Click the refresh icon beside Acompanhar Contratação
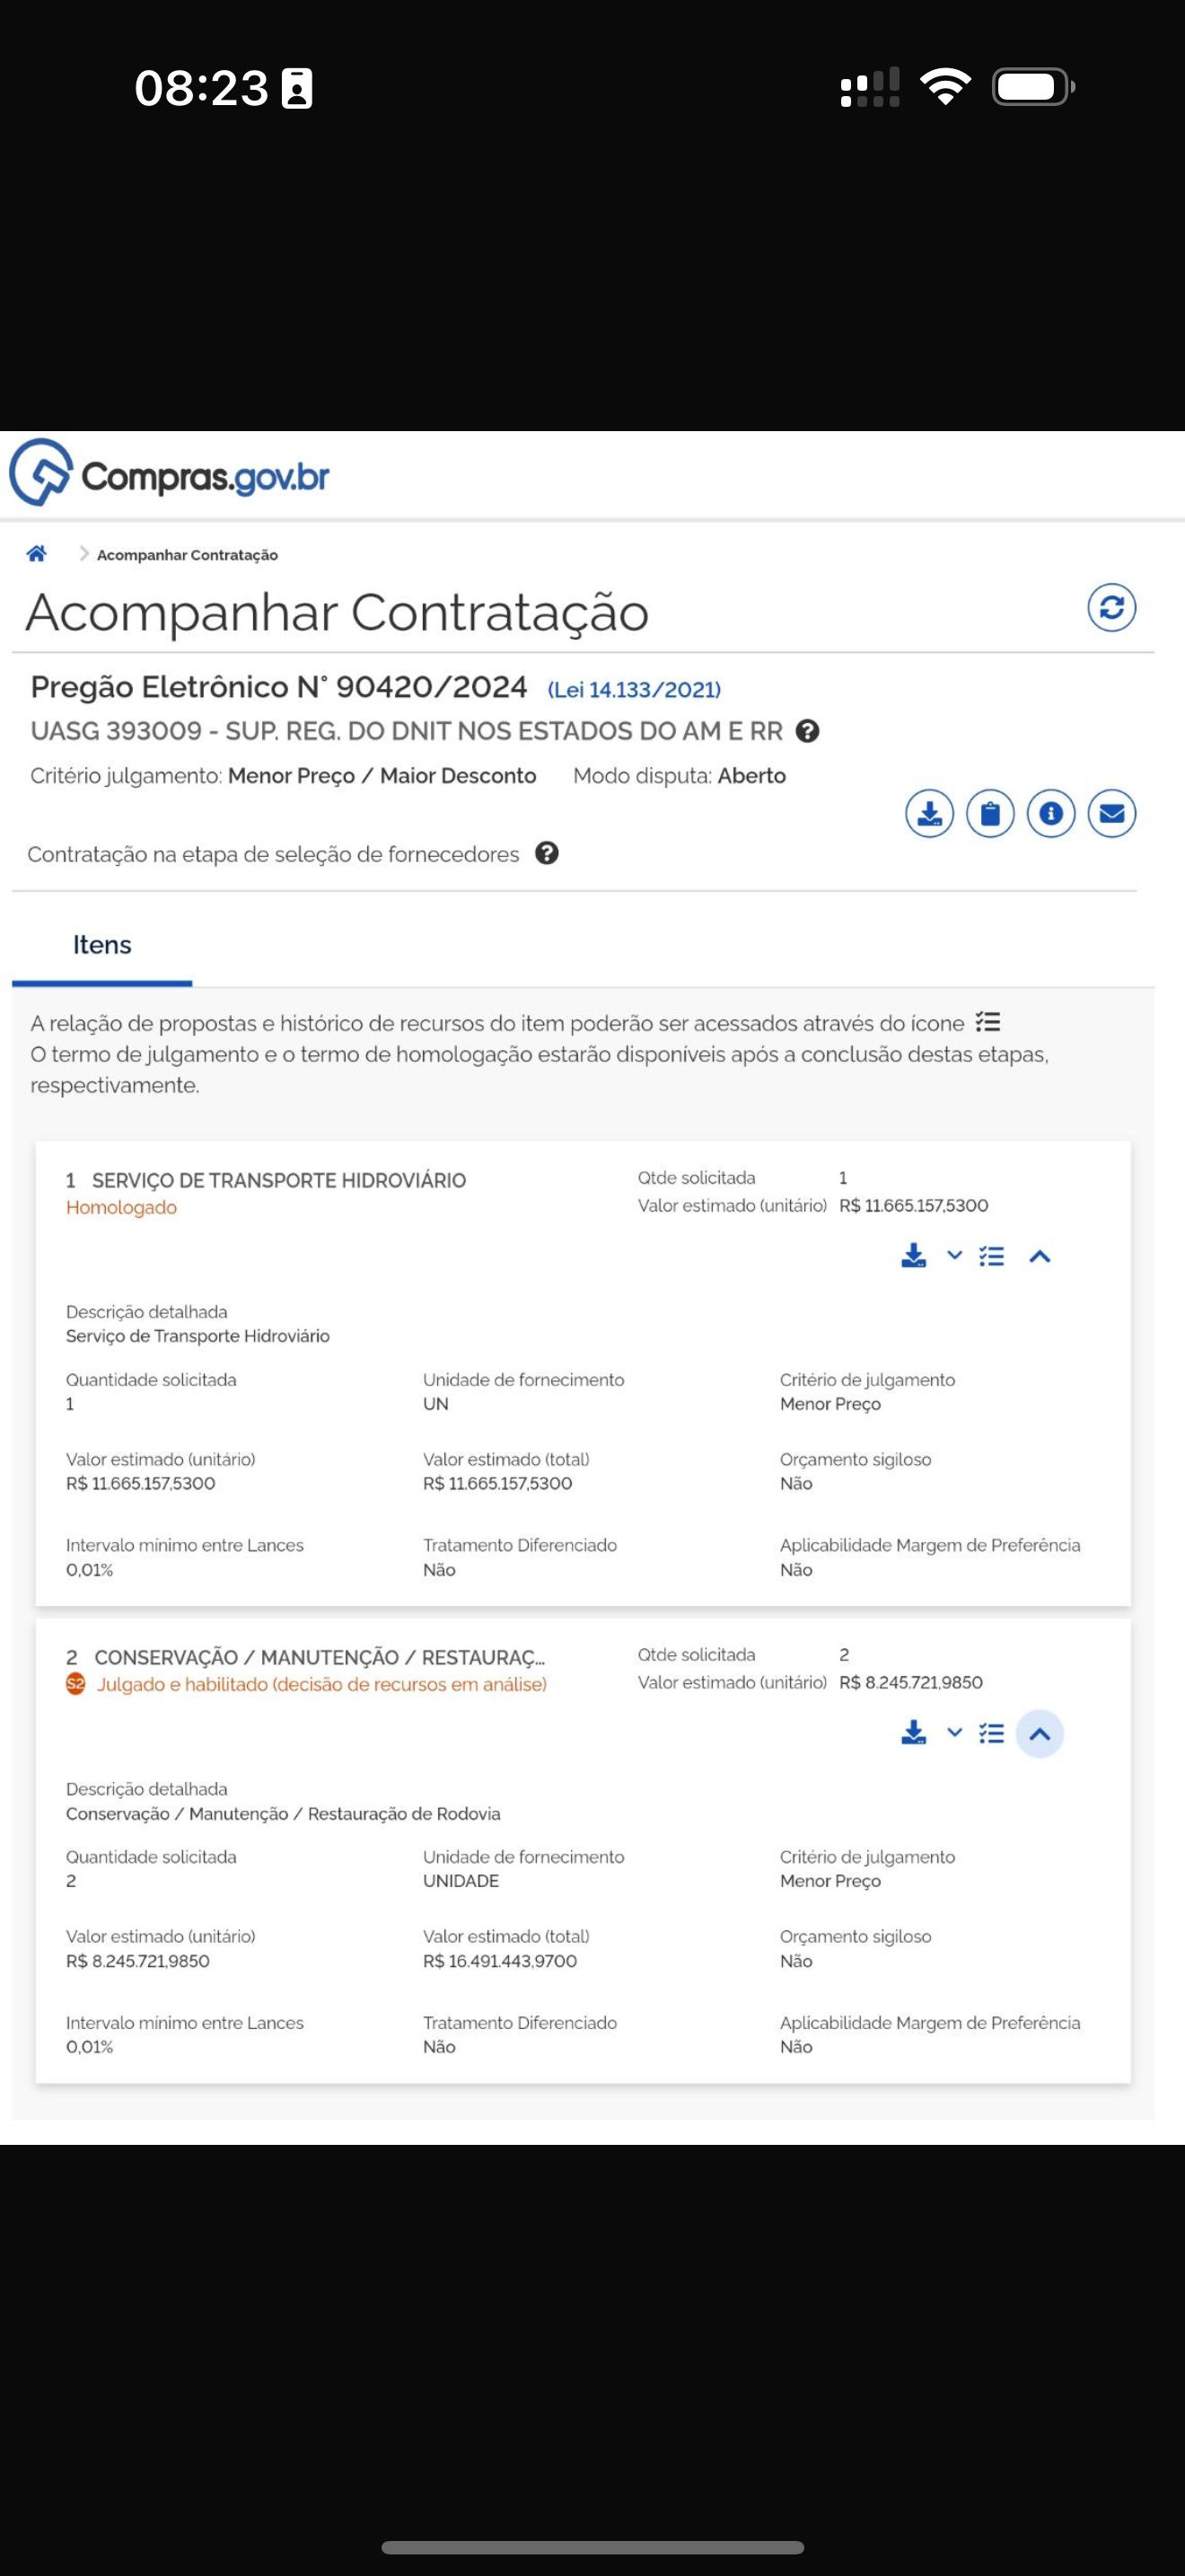Image resolution: width=1185 pixels, height=2576 pixels. click(x=1111, y=607)
